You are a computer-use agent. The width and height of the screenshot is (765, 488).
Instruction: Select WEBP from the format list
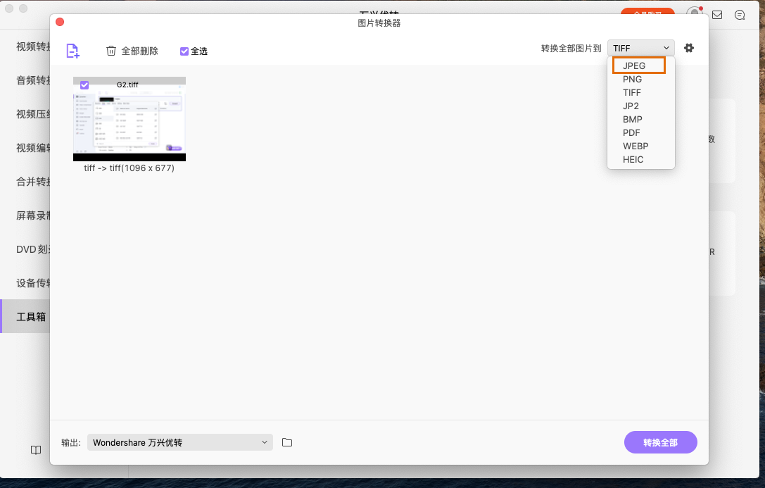click(x=636, y=146)
